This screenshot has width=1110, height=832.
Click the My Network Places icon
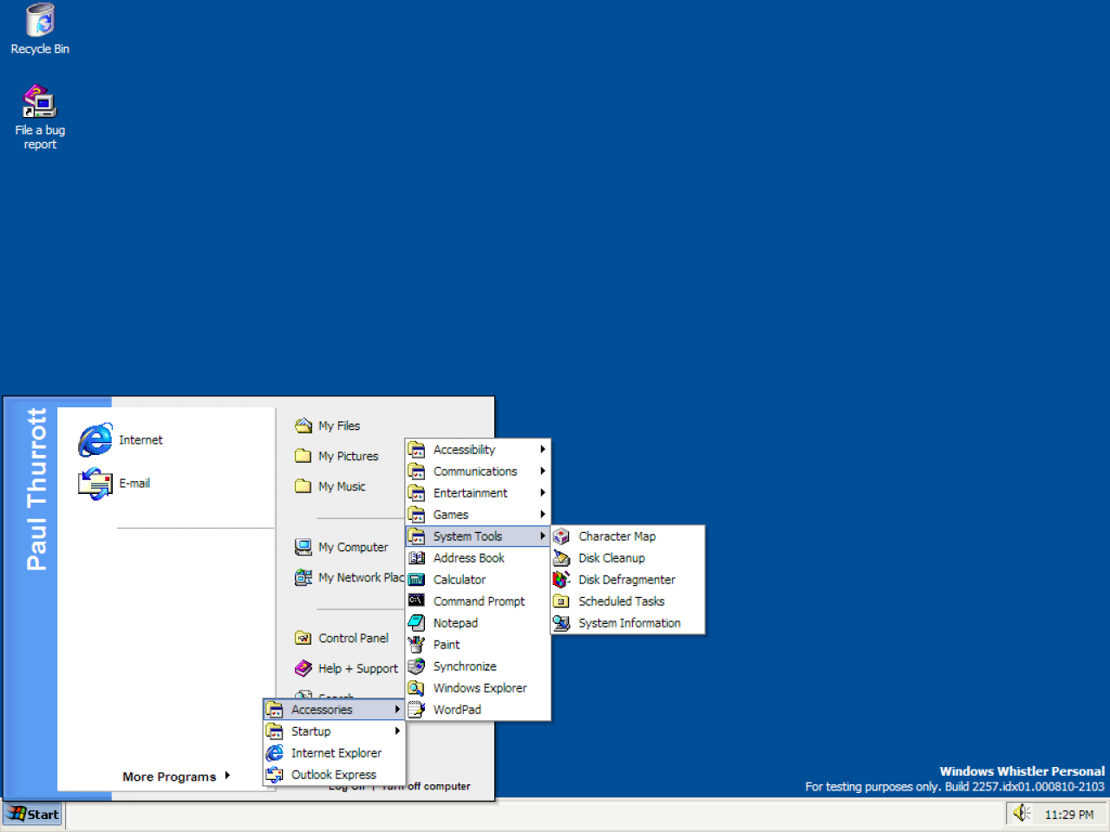tap(303, 577)
